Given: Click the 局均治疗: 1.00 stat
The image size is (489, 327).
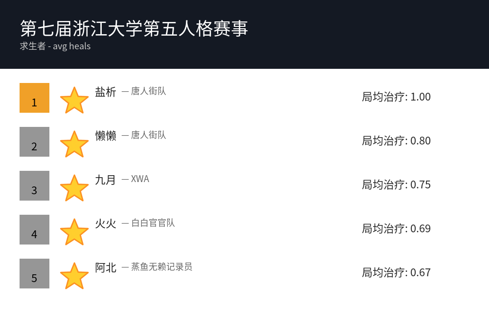Looking at the screenshot, I should (396, 97).
